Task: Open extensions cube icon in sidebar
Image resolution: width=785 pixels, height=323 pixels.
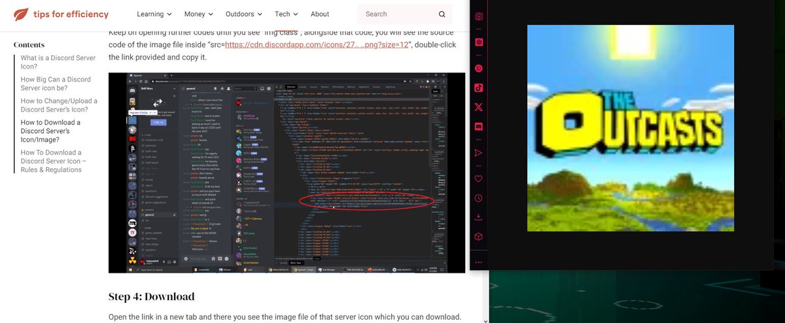Action: coord(478,236)
